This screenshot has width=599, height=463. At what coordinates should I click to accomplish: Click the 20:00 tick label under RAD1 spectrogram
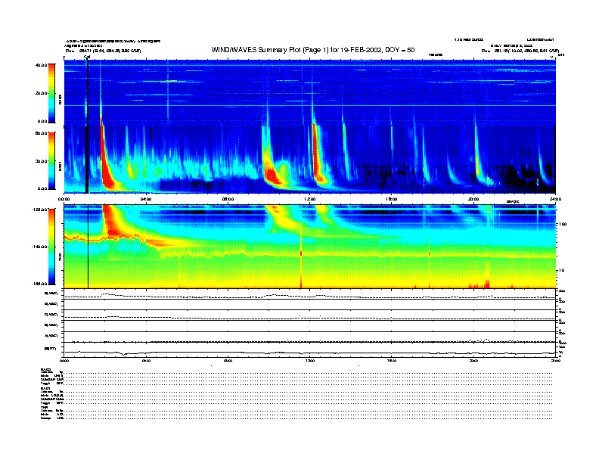click(473, 199)
